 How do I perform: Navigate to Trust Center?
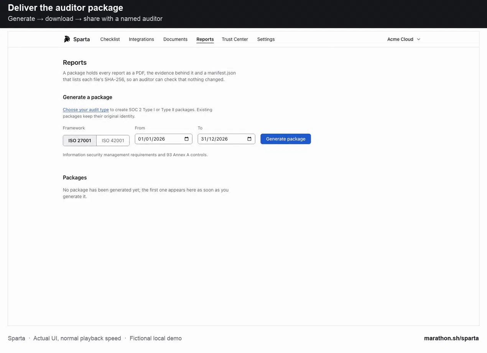click(x=235, y=39)
